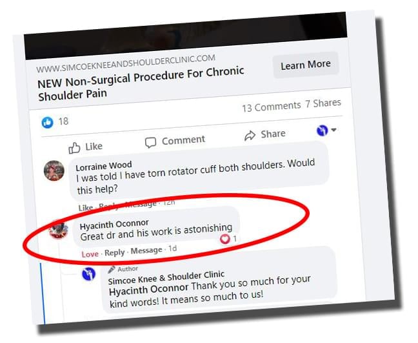This screenshot has width=418, height=343.
Task: Click the blue thumbs-up reaction icon
Action: coord(48,123)
